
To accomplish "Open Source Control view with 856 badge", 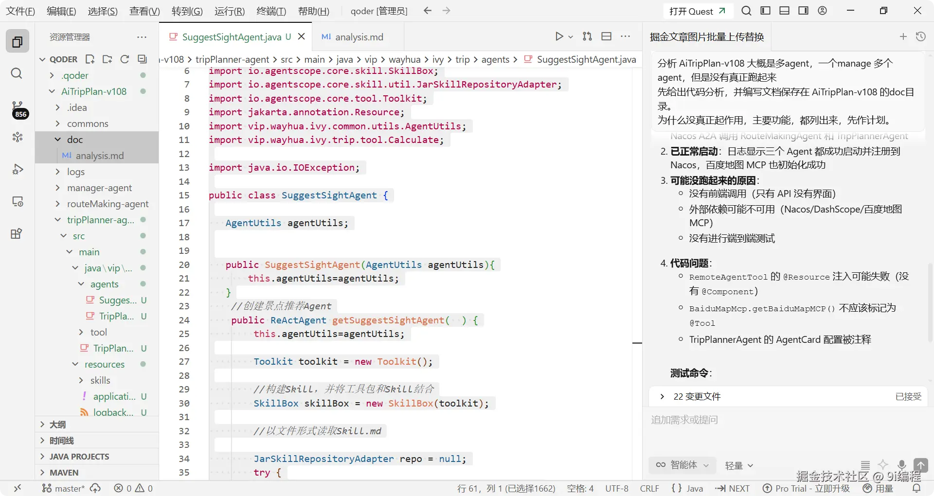I will [18, 110].
